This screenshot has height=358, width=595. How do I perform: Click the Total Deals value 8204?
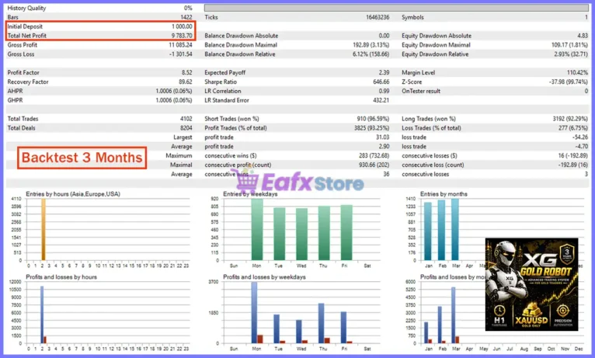(x=186, y=128)
